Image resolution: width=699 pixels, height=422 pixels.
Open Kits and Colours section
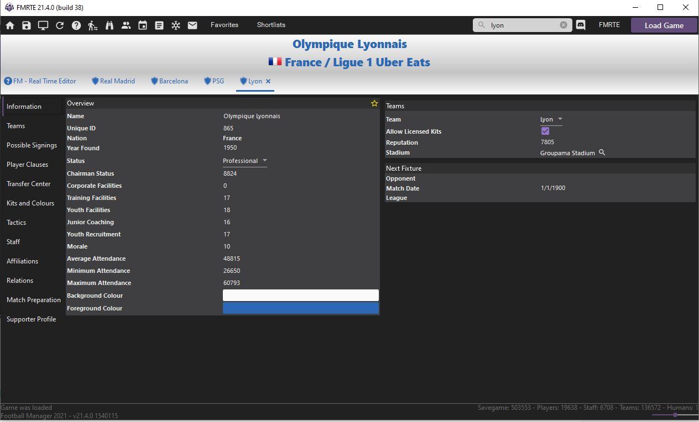(30, 203)
